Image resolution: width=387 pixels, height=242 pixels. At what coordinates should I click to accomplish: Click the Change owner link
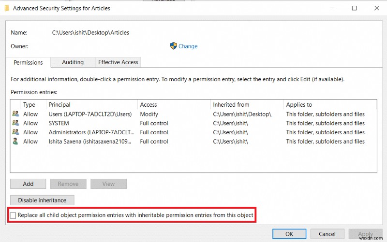click(188, 46)
